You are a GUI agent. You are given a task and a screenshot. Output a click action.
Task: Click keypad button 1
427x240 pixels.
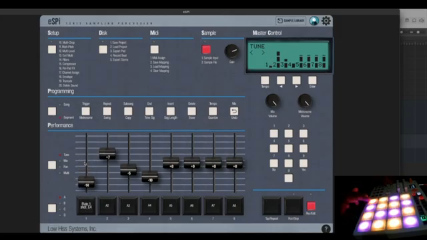[274, 133]
